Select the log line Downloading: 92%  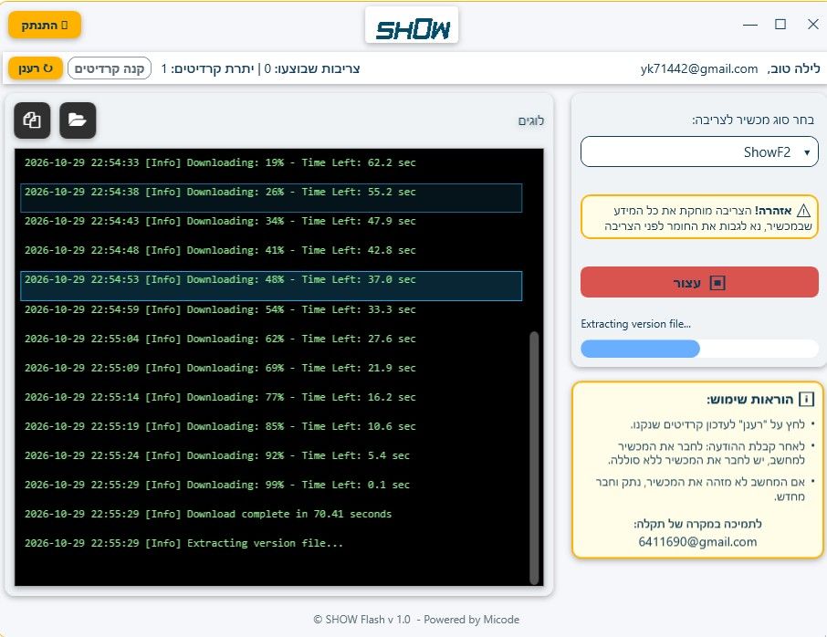217,455
